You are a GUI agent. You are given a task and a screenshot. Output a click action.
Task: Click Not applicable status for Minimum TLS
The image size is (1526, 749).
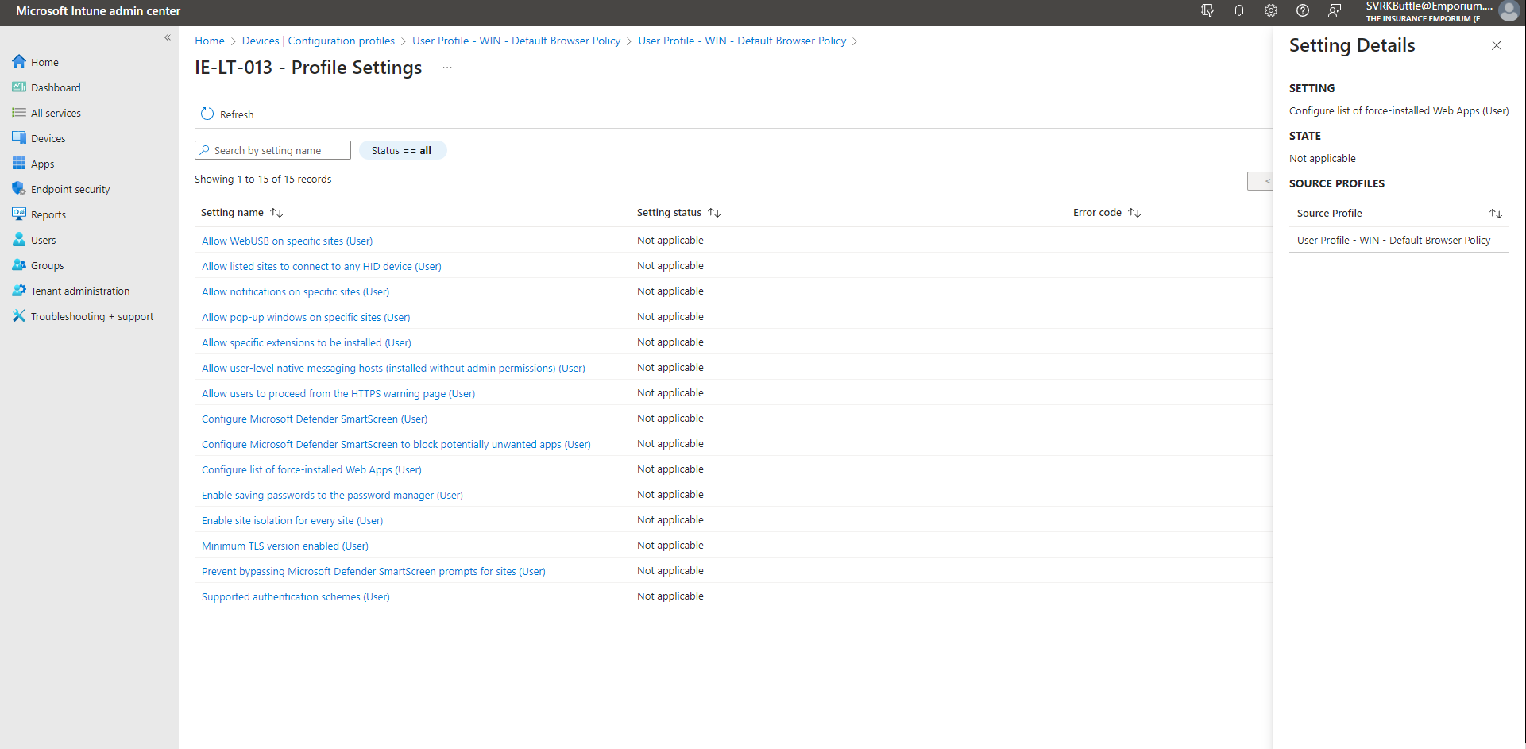[670, 545]
